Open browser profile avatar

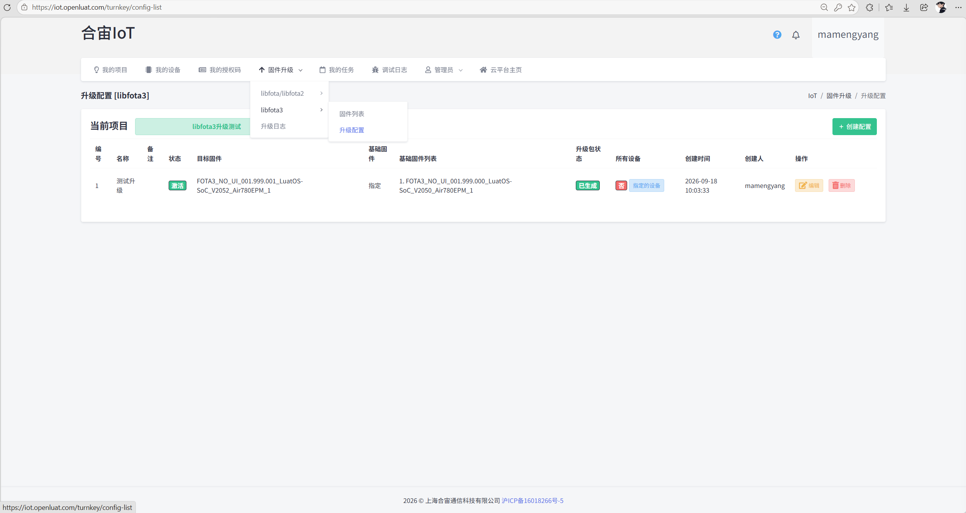pos(941,7)
